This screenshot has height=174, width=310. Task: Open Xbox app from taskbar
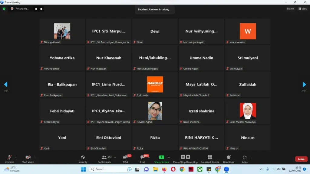pyautogui.click(x=200, y=169)
